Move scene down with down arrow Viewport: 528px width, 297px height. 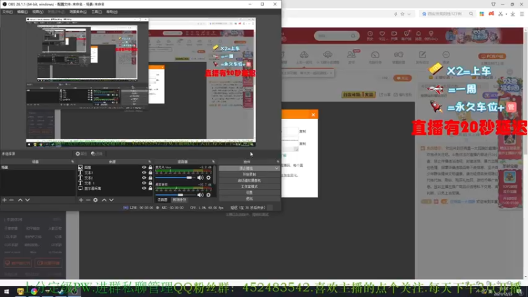tap(27, 200)
